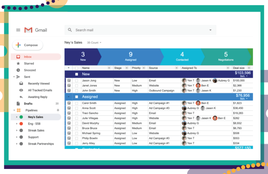268x174 pixels.
Task: Open Janet Jones box icon
Action: (x=69, y=86)
